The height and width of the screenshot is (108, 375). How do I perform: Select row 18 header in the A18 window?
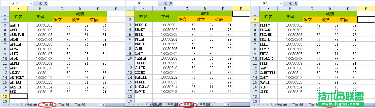5,96
